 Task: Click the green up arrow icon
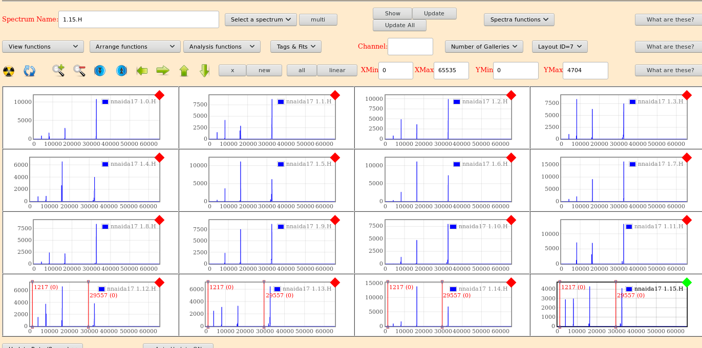click(184, 71)
